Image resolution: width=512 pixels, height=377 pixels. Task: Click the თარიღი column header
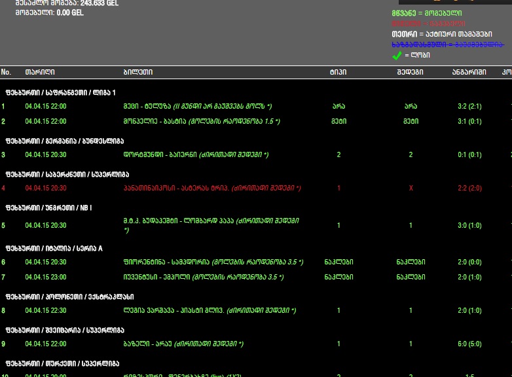coord(40,72)
